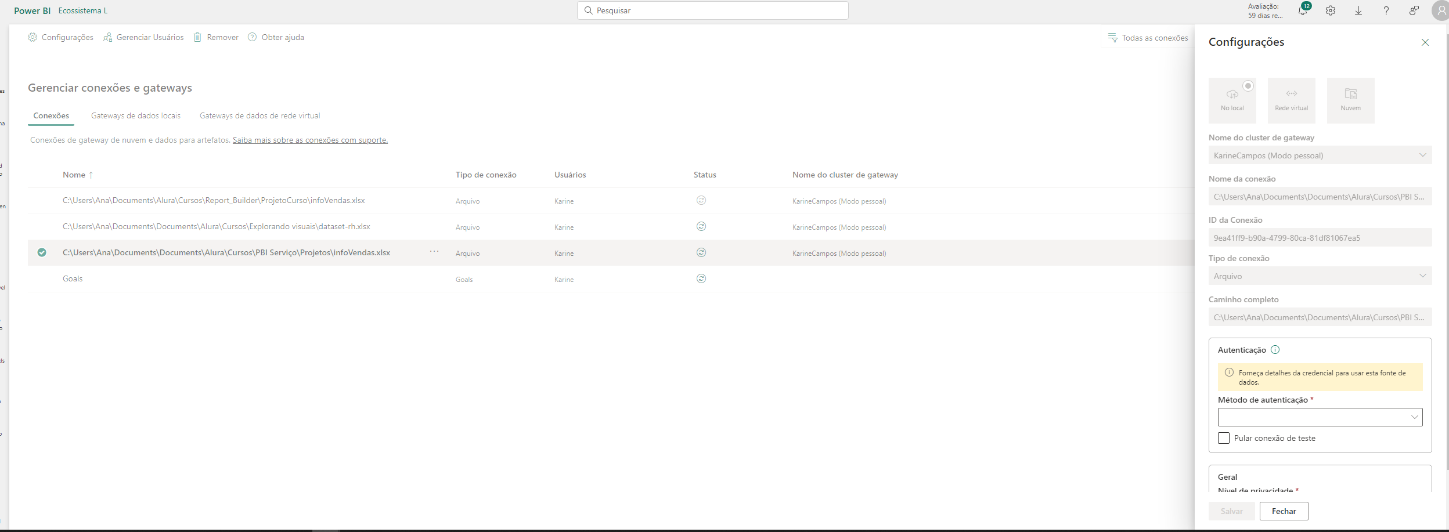1449x532 pixels.
Task: Click Nome do cluster de gateway column header
Action: pyautogui.click(x=845, y=175)
